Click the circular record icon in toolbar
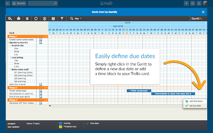 [x=45, y=19]
